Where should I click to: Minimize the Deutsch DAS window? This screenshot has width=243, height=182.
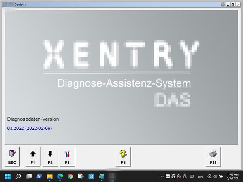point(228,4)
